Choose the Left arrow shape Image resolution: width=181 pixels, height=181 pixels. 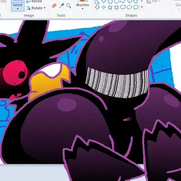coord(129,1)
